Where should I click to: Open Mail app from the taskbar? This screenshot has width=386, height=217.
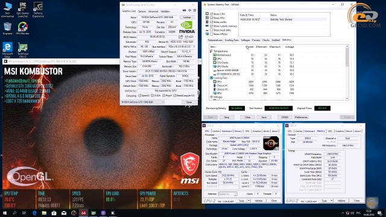[x=64, y=213]
